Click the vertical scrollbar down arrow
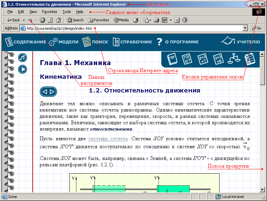Viewport: 267px width, 201px height. (262, 190)
